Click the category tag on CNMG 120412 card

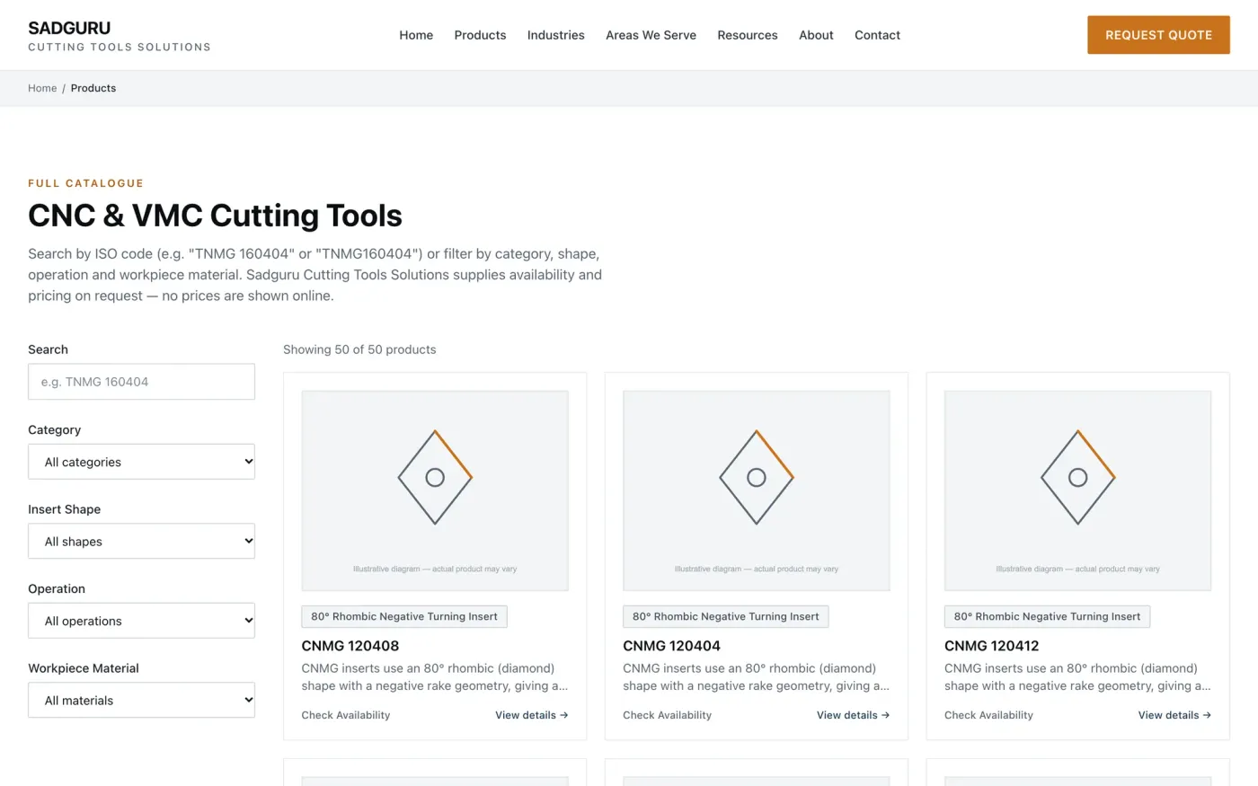pyautogui.click(x=1047, y=616)
